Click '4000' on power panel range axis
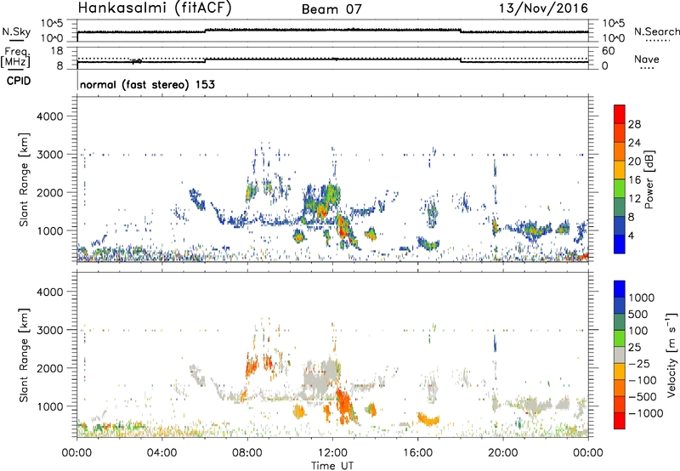The height and width of the screenshot is (471, 680). coord(49,116)
